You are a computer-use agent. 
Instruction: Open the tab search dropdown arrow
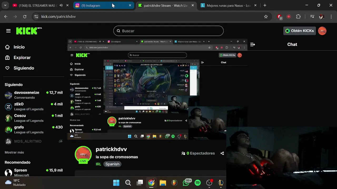5,5
